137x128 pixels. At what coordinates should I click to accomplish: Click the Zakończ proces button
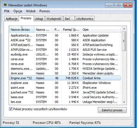pos(112,110)
